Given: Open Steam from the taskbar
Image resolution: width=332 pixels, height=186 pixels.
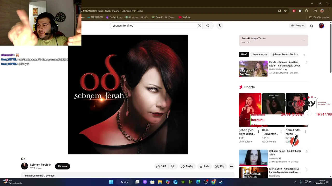Looking at the screenshot, I should click(221, 182).
